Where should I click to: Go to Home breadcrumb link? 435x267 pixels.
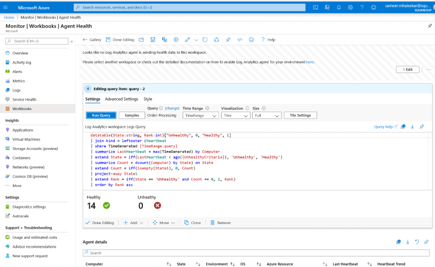9,17
